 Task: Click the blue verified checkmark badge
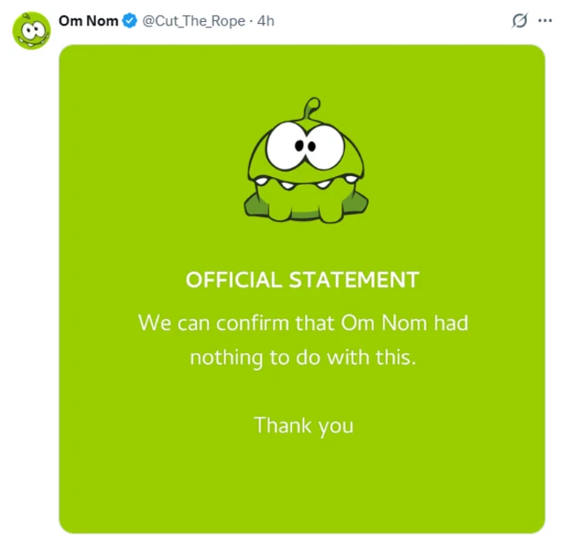[130, 20]
